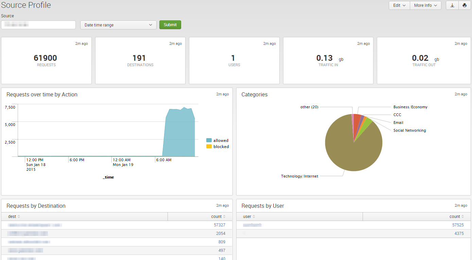This screenshot has height=260, width=472.
Task: Toggle the blocked legend swatch
Action: tap(209, 147)
